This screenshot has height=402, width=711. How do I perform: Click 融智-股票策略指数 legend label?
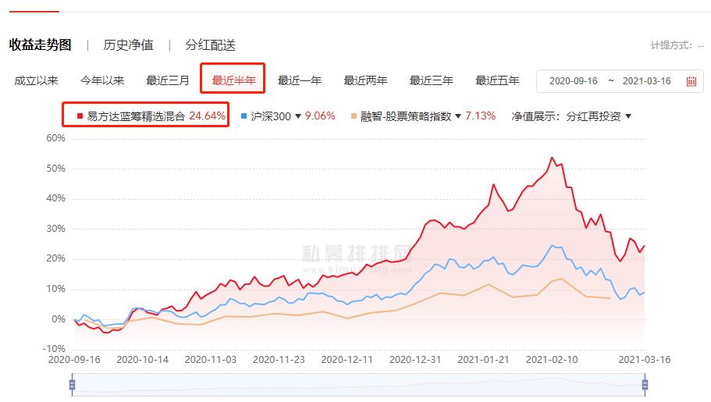[406, 116]
